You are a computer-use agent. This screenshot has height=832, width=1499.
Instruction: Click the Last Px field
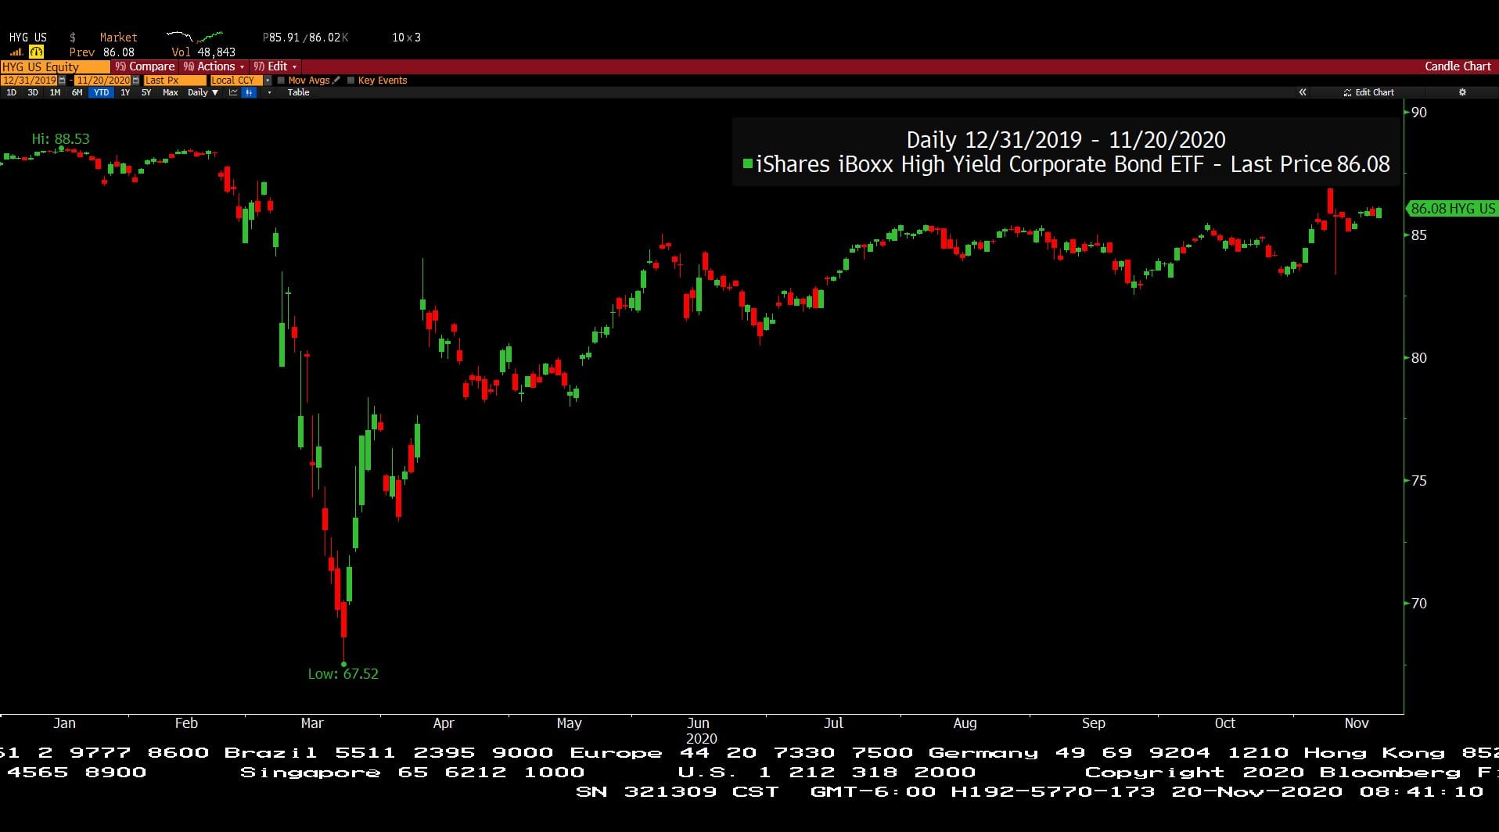(x=174, y=81)
